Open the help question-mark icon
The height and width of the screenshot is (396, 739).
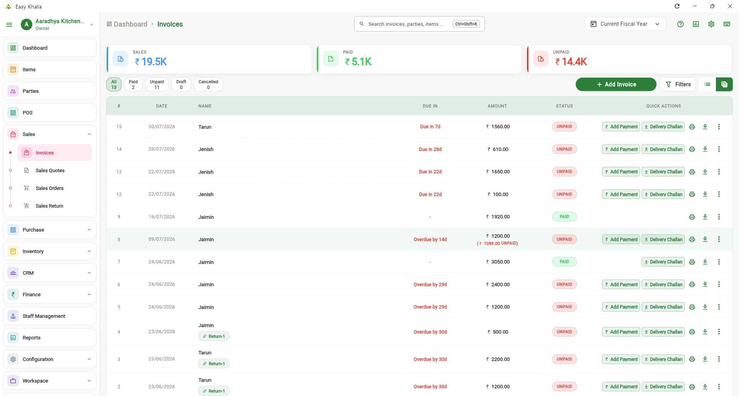point(680,24)
